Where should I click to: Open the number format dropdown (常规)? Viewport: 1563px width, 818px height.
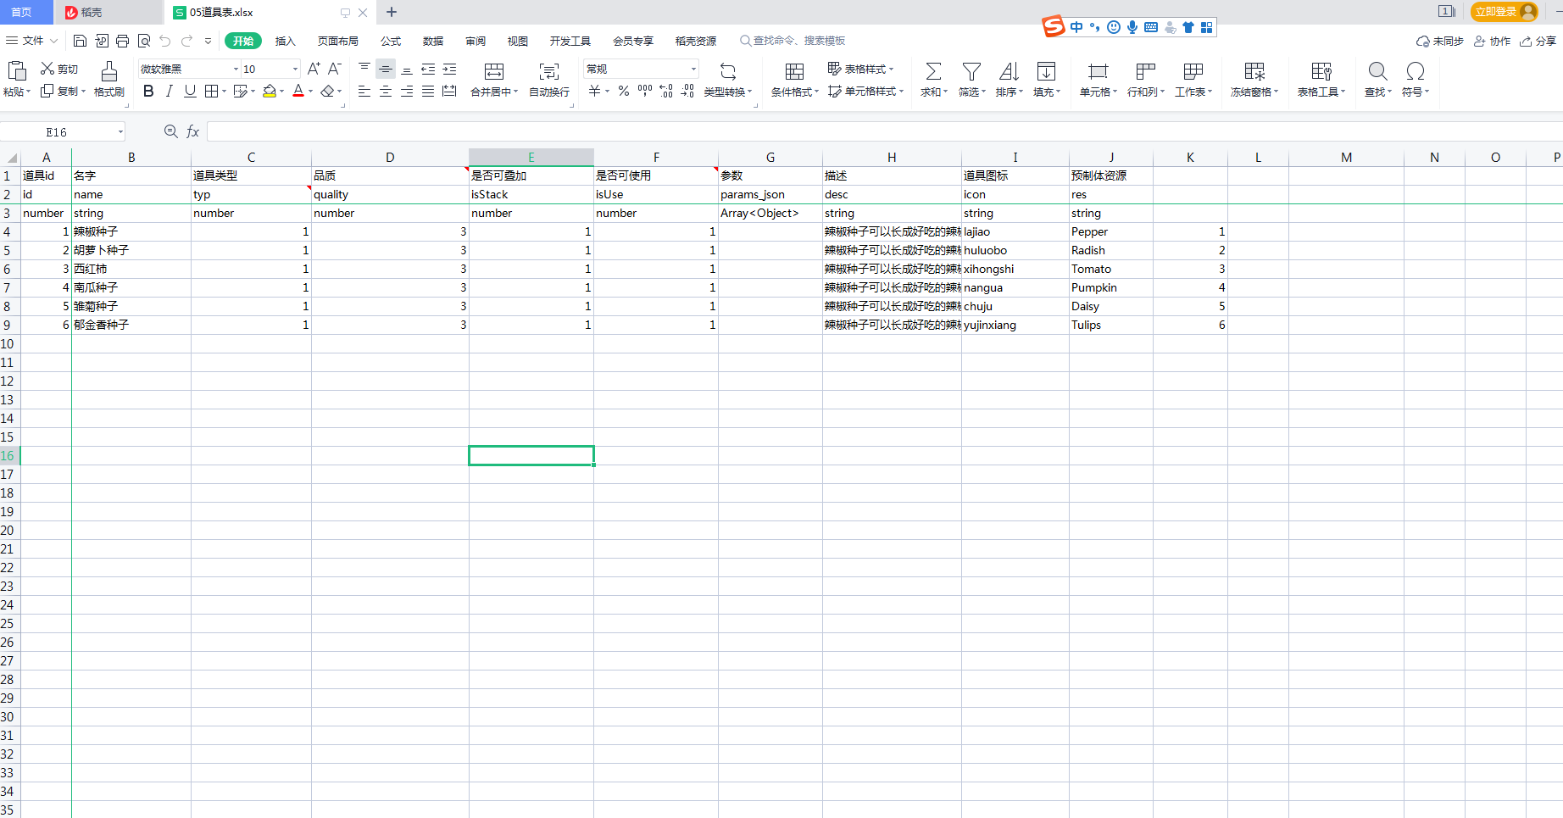[x=693, y=70]
